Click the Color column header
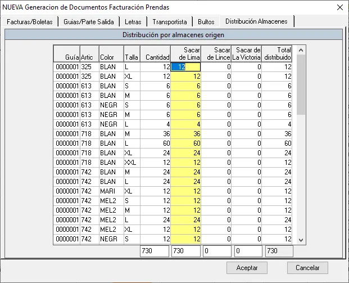The image size is (349, 283). click(111, 53)
